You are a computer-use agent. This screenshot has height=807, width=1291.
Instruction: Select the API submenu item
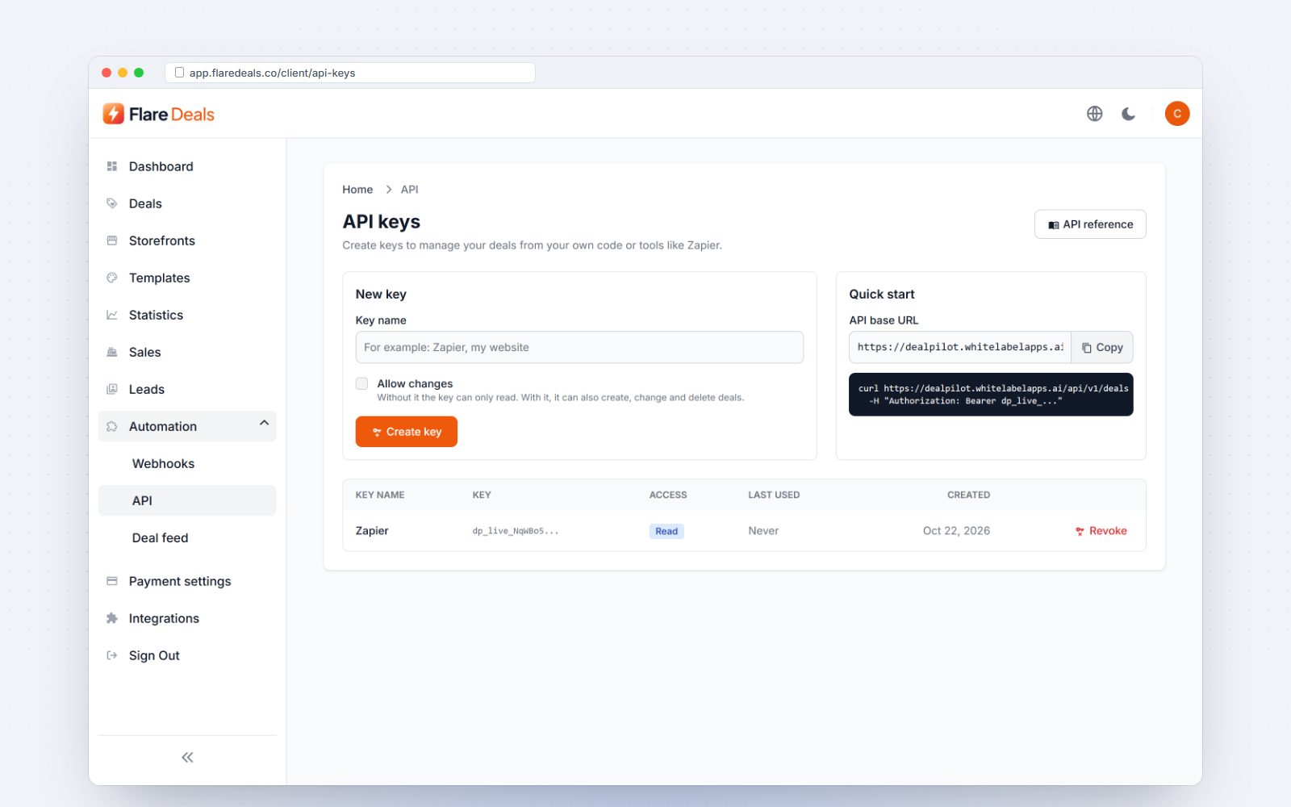(187, 500)
